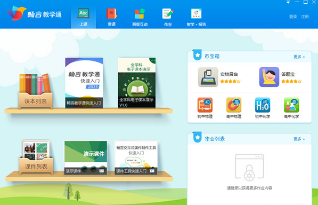Minimize the application window
318x205 pixels.
tap(297, 2)
